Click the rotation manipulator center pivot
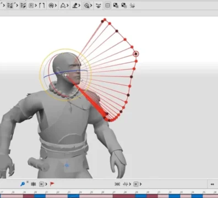This screenshot has height=198, width=218. tap(66, 75)
